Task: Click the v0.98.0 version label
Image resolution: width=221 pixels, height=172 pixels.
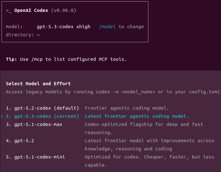Action: (64, 10)
